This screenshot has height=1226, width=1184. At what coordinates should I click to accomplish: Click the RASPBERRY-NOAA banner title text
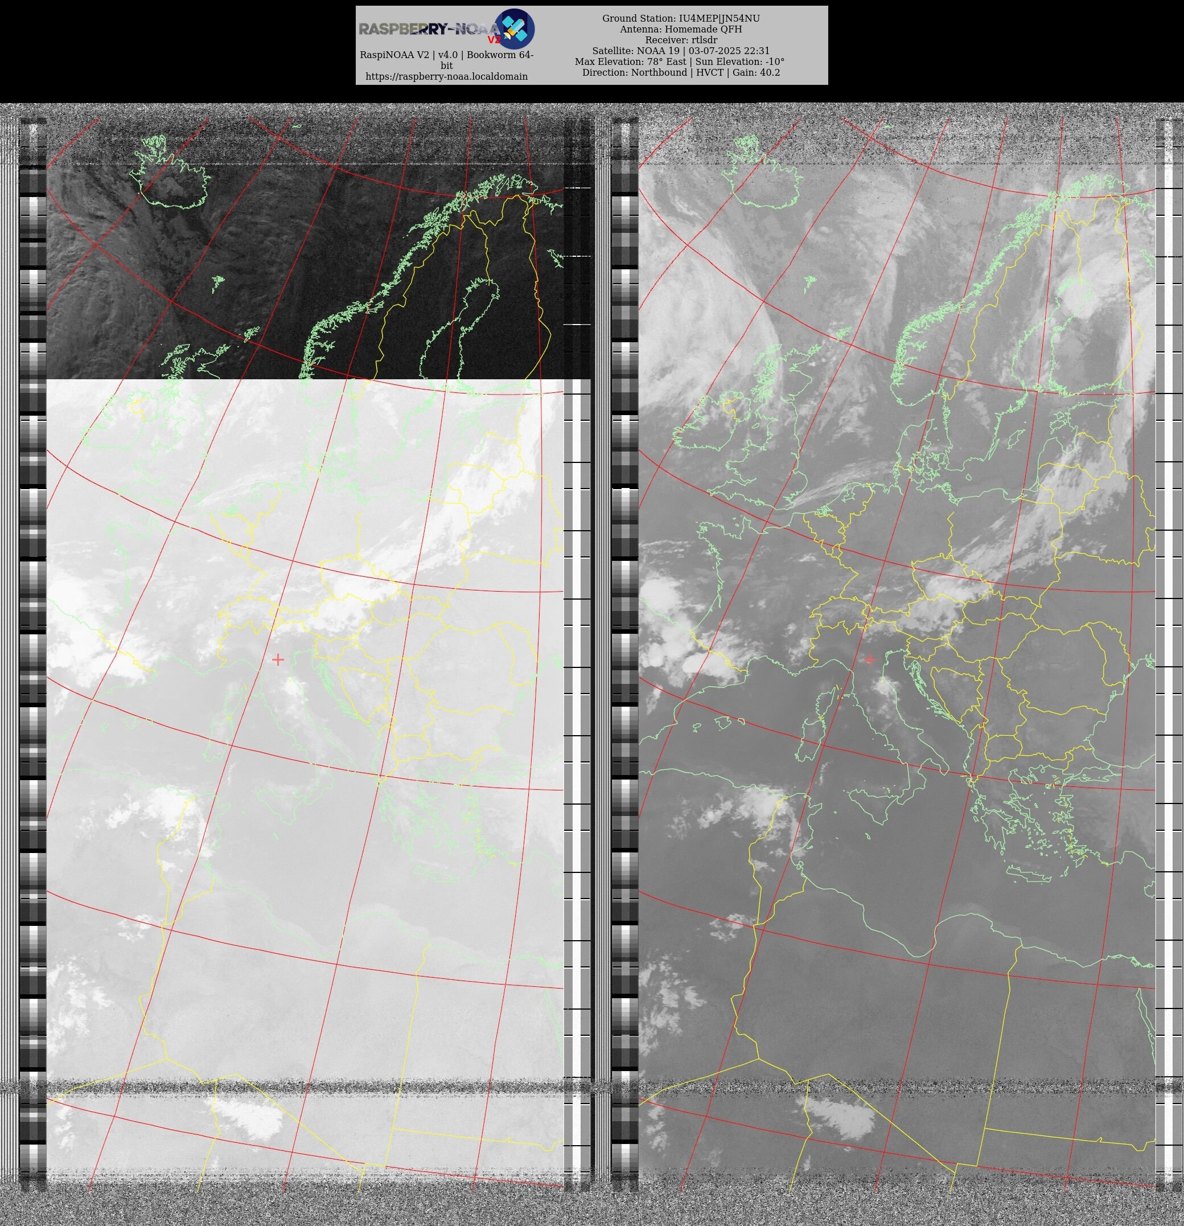pos(429,29)
